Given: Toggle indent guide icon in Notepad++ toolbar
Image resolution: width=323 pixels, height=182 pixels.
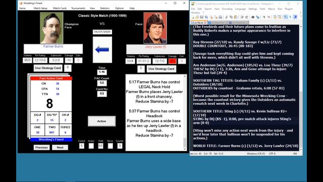Looking at the screenshot, I should coord(295,17).
